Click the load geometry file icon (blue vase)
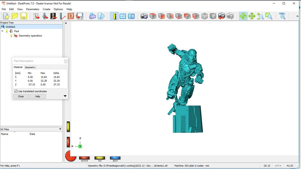The height and width of the screenshot is (169, 301). coord(45,16)
